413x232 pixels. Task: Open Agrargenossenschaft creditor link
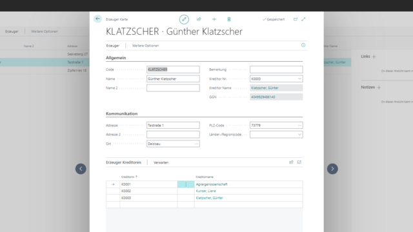[212, 184]
